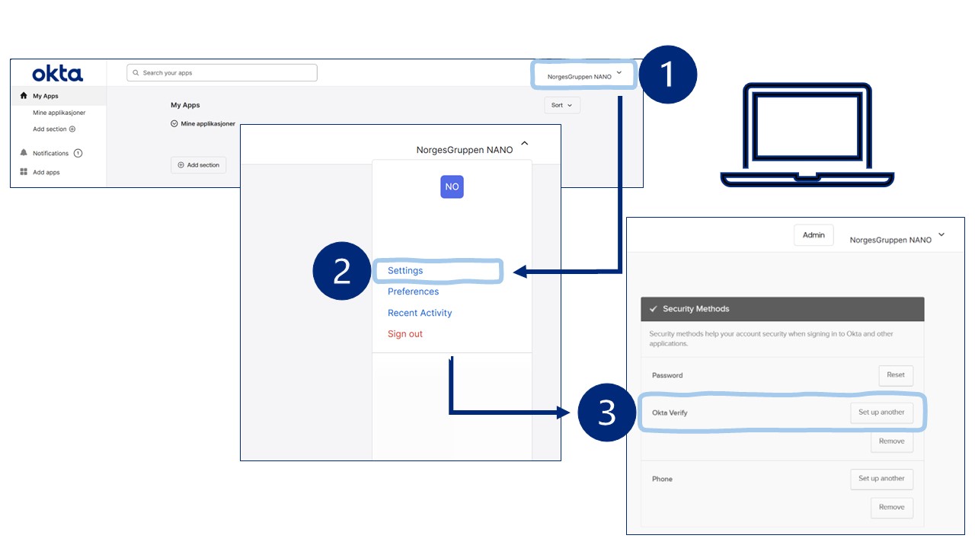The width and height of the screenshot is (975, 548).
Task: Click the Password label
Action: pyautogui.click(x=667, y=375)
